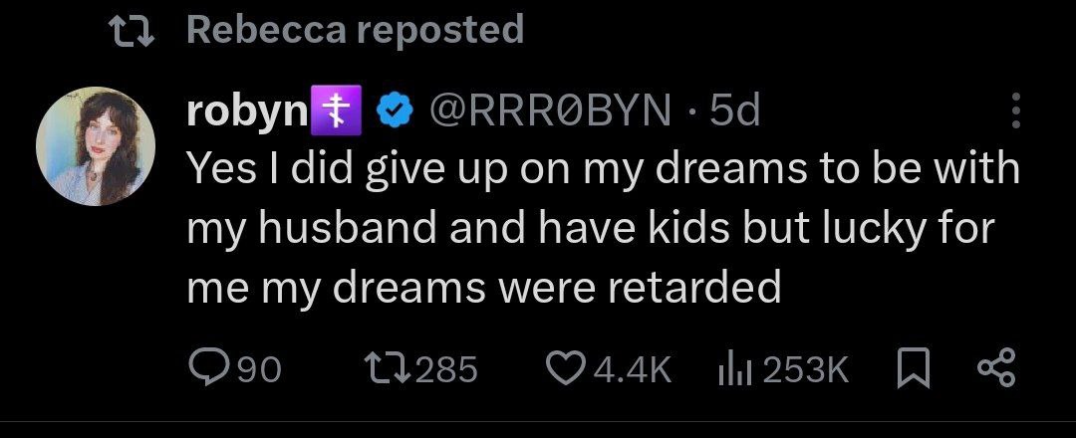Screen dimensions: 1076x438
Task: Open view analytics bar chart icon
Action: (x=734, y=369)
